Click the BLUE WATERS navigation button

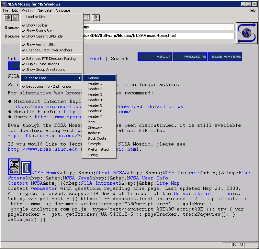pos(225,57)
